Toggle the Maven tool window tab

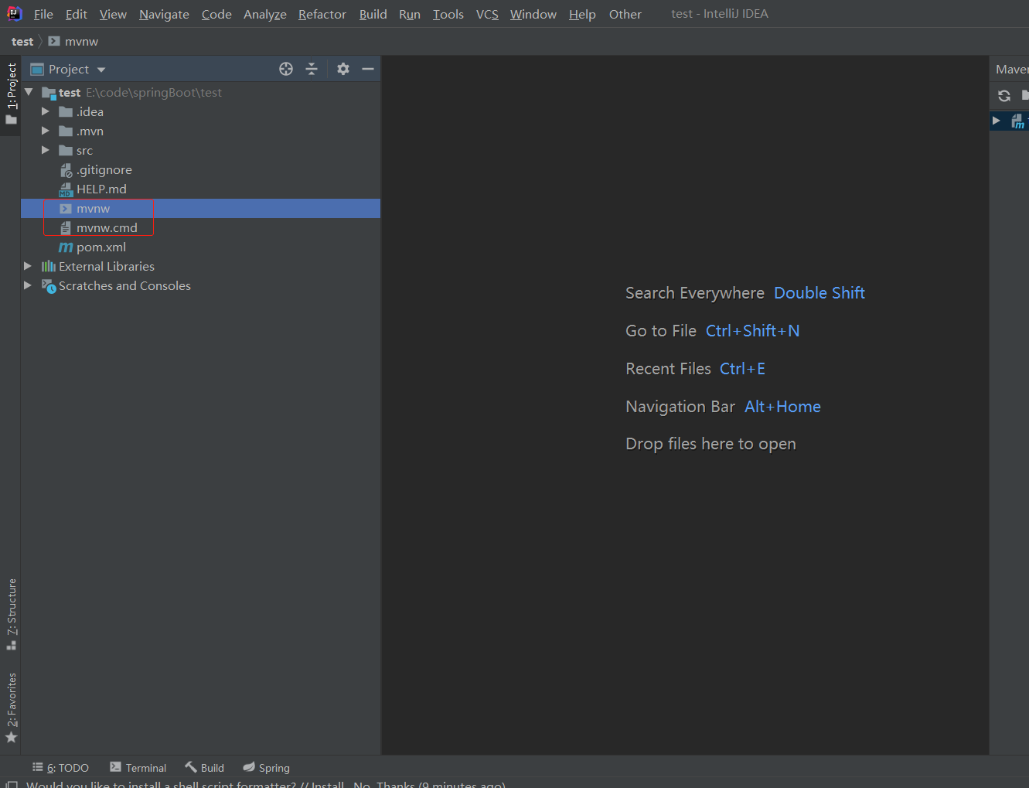pos(1012,69)
